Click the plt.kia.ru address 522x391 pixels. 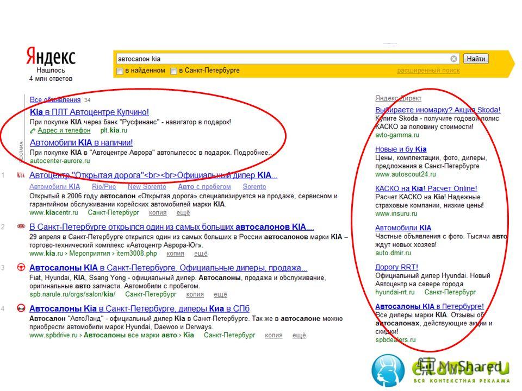[x=114, y=130]
